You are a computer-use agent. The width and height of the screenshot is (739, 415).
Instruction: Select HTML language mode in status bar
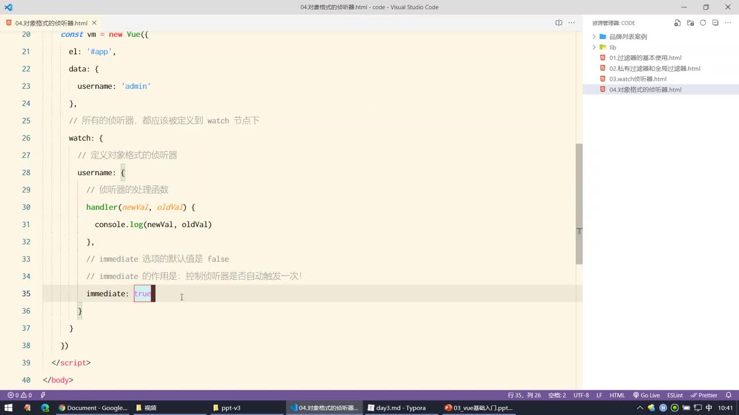(x=617, y=395)
